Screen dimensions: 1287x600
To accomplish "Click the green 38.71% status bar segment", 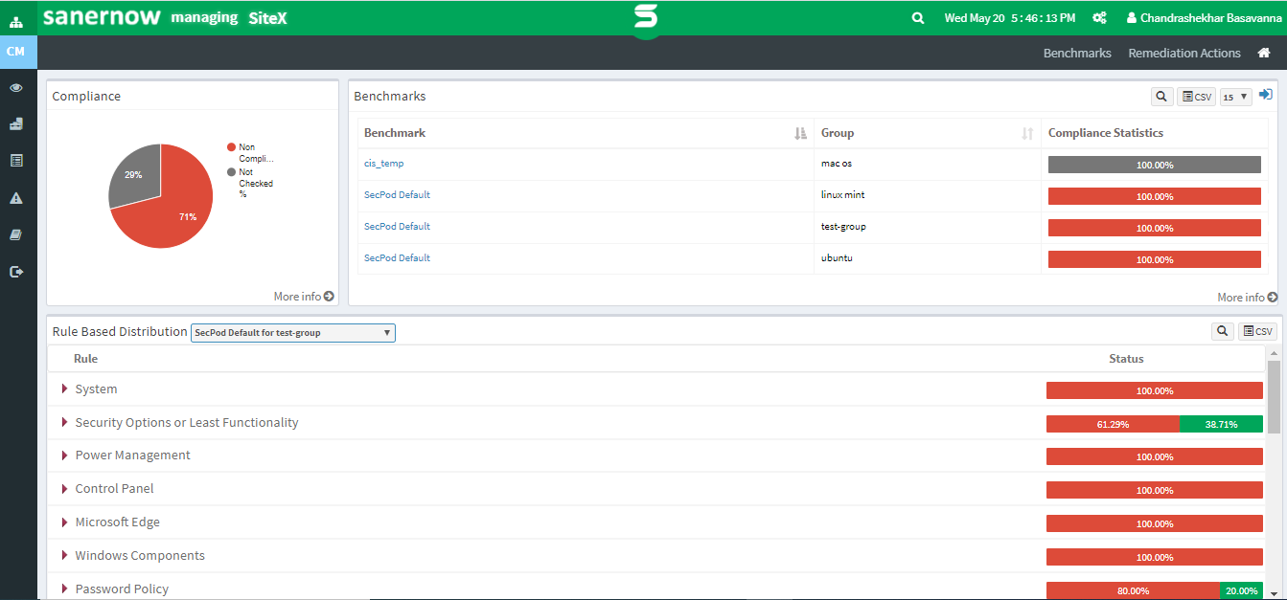I will click(1221, 424).
